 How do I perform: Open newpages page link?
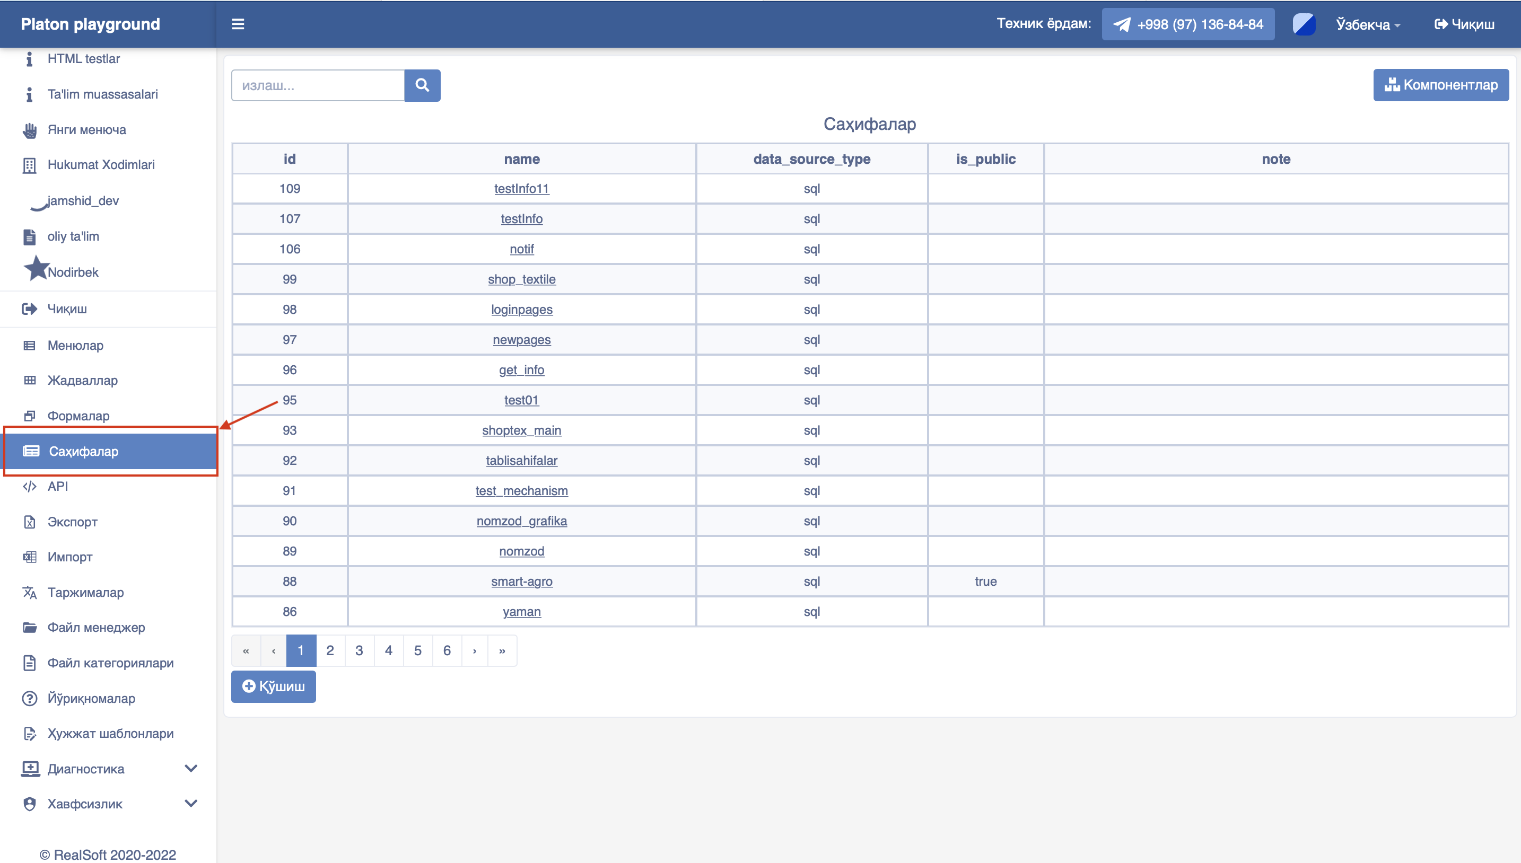click(x=521, y=340)
